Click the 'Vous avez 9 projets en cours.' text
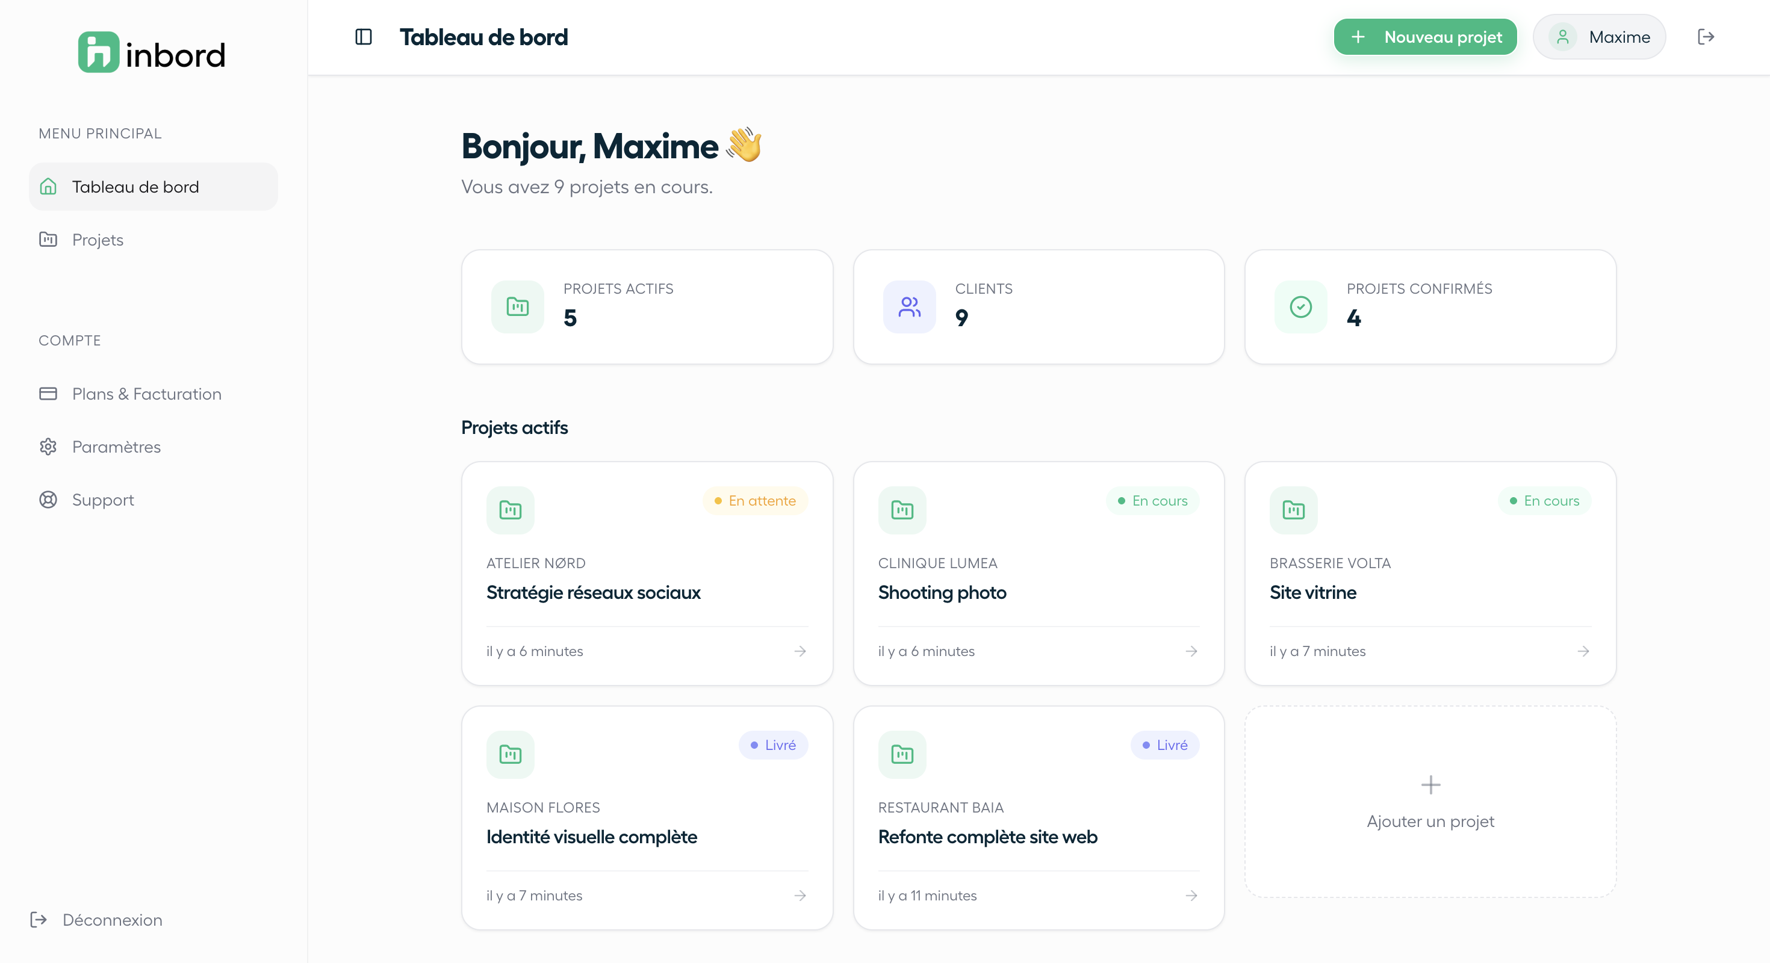The width and height of the screenshot is (1770, 963). point(587,187)
